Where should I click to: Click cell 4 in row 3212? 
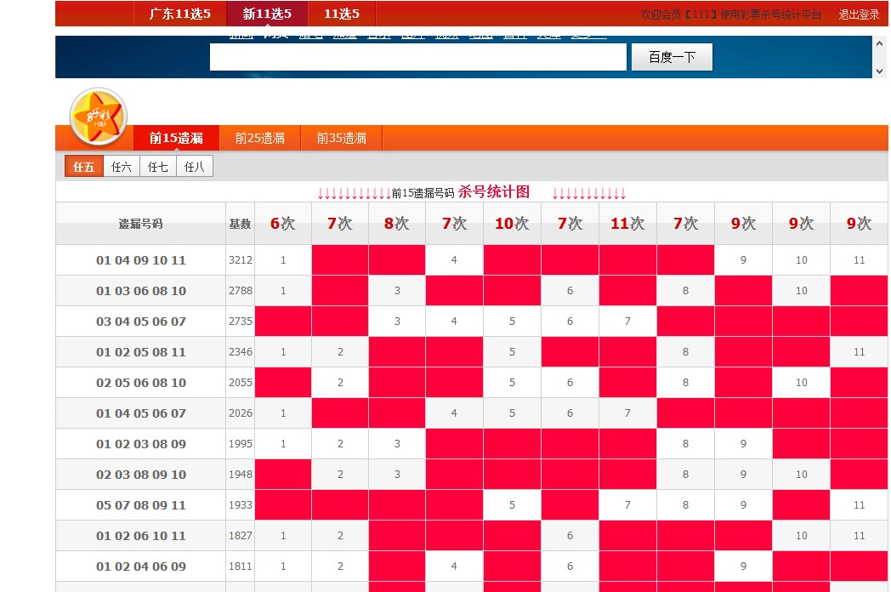pyautogui.click(x=454, y=260)
